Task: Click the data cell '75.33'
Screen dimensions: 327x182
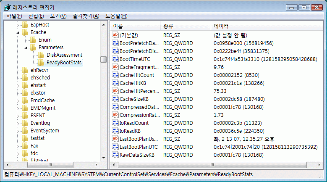Action: (x=220, y=91)
